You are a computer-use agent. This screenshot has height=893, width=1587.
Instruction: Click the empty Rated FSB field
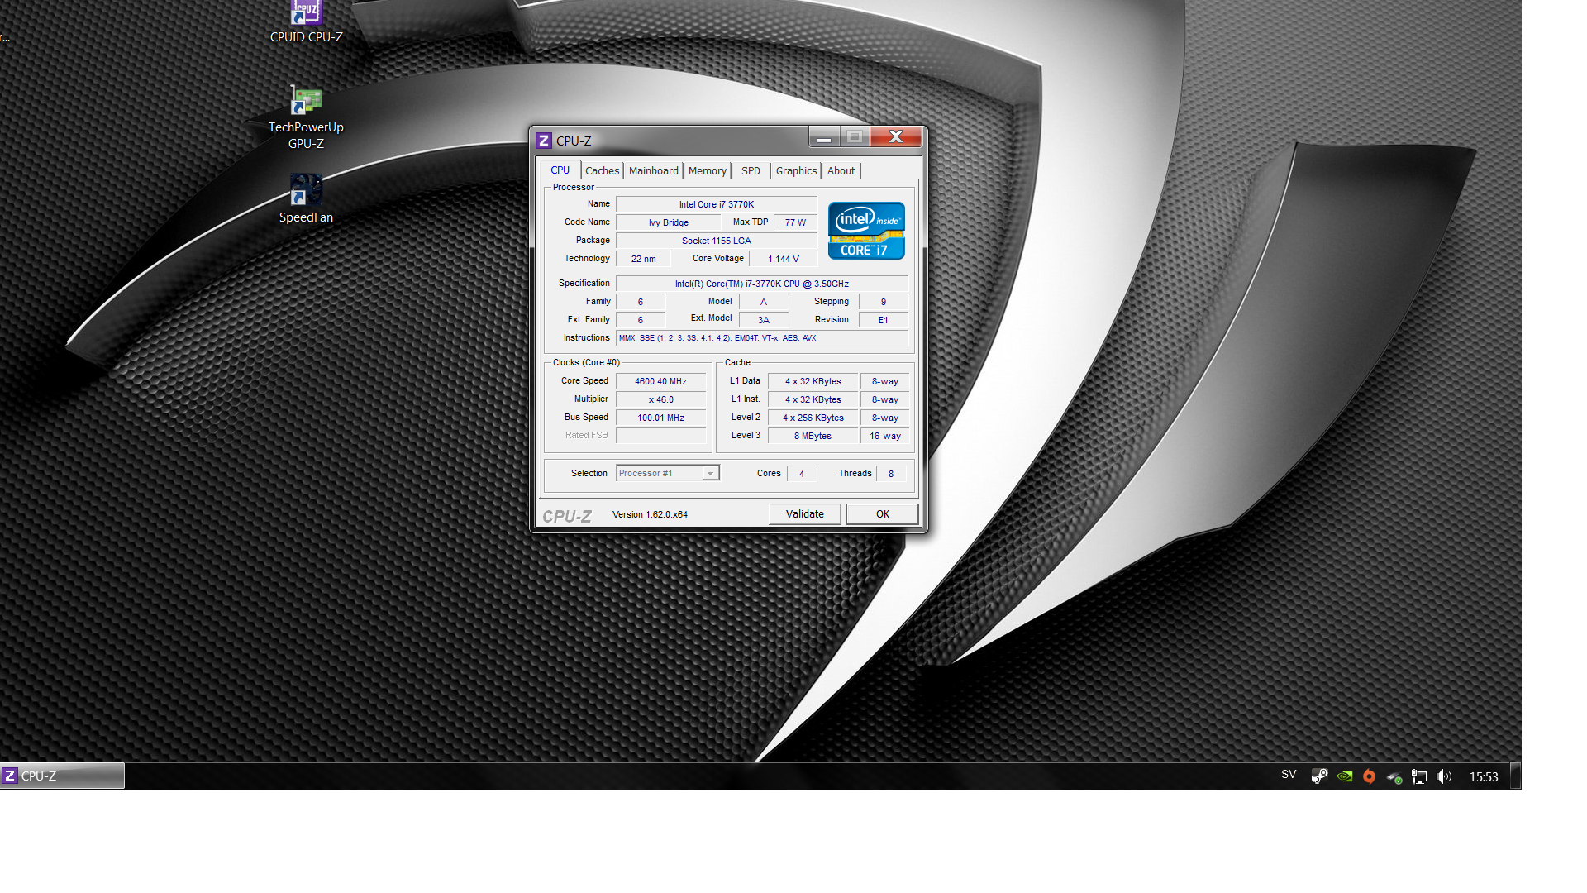coord(661,436)
